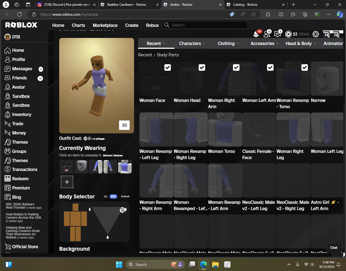This screenshot has height=271, width=346.
Task: Open Charts in the top navigation
Action: (78, 25)
